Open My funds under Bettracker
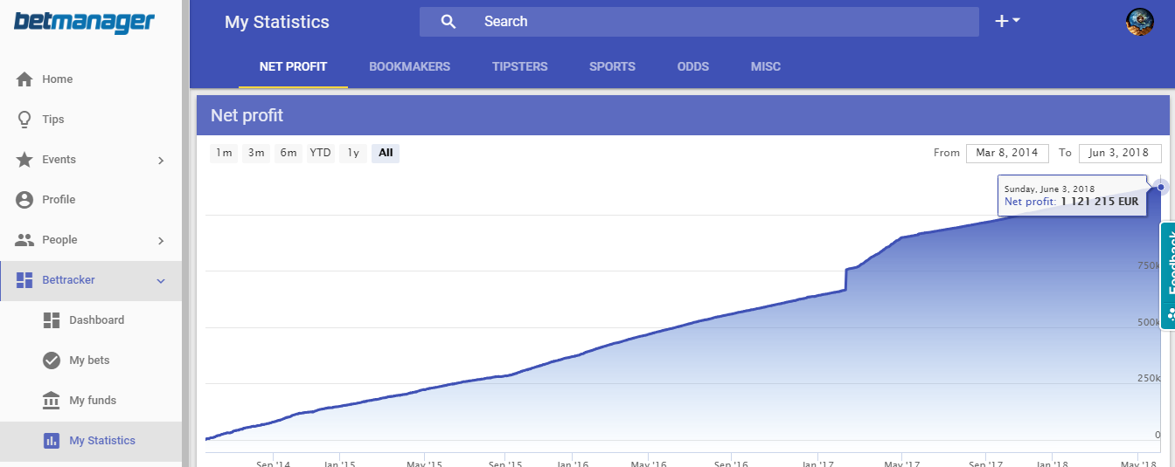 91,401
